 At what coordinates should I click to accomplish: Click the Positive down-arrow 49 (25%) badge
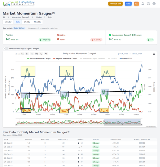tap(45, 40)
